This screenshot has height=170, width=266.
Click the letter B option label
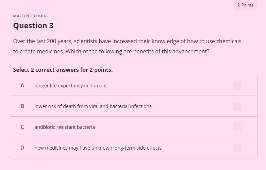(22, 106)
